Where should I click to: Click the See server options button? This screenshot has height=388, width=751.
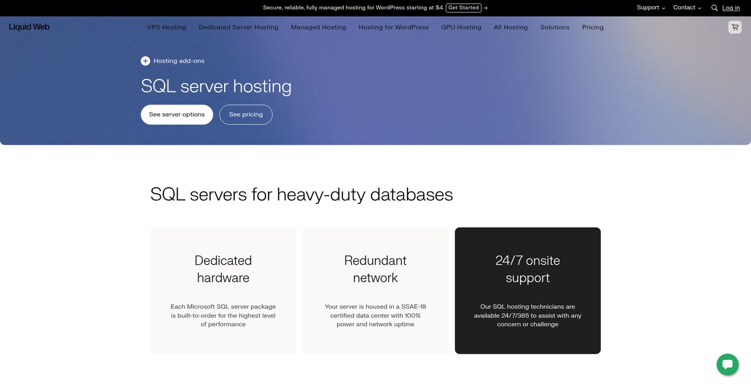coord(177,115)
